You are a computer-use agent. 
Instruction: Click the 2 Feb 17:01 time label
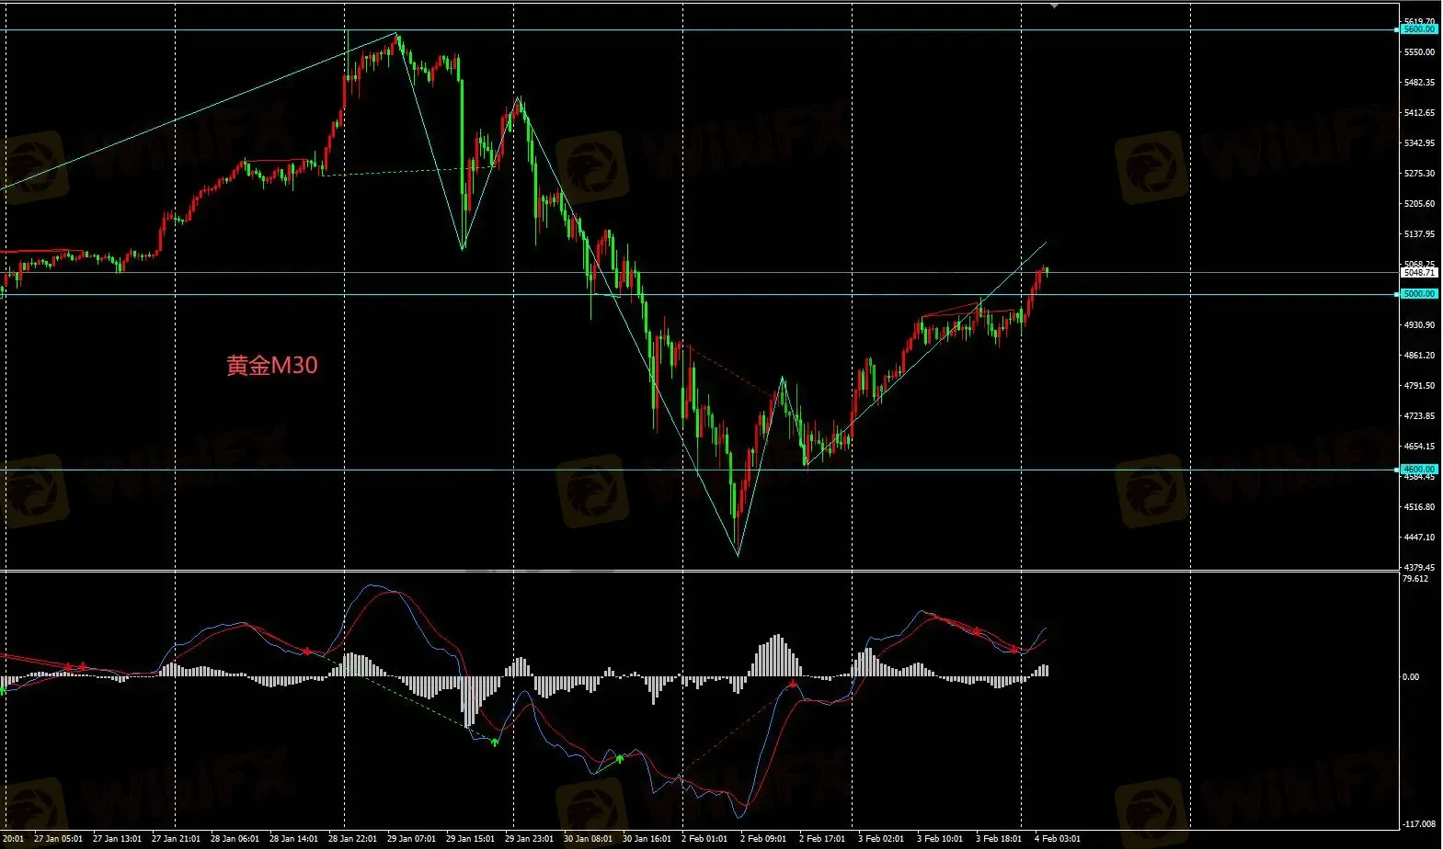[821, 839]
